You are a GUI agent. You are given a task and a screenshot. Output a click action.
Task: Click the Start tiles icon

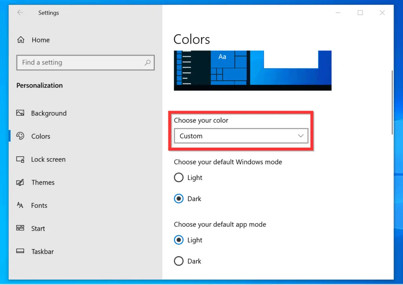[20, 228]
